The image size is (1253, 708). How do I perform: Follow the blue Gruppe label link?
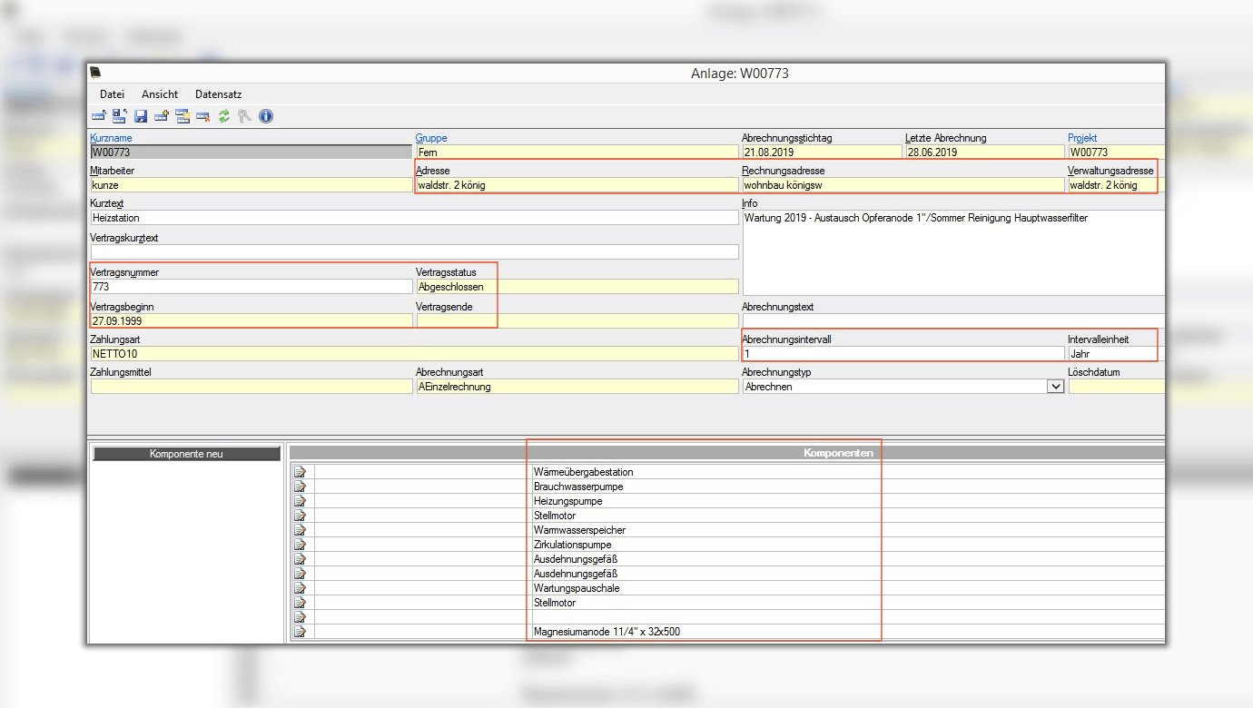[x=431, y=138]
